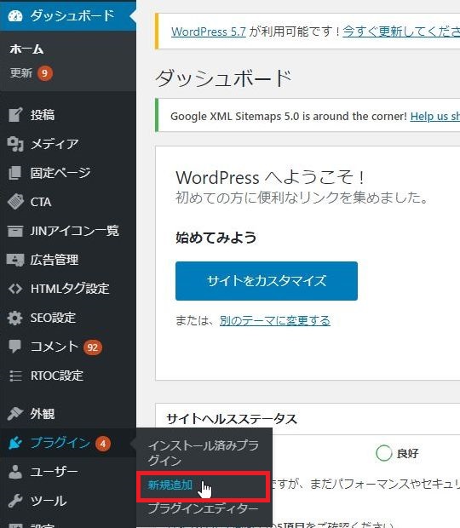
Task: Open the Help us link in Sitemaps notice
Action: click(x=435, y=116)
